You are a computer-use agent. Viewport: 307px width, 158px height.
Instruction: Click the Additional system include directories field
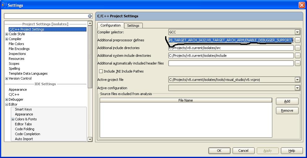[x=231, y=56]
